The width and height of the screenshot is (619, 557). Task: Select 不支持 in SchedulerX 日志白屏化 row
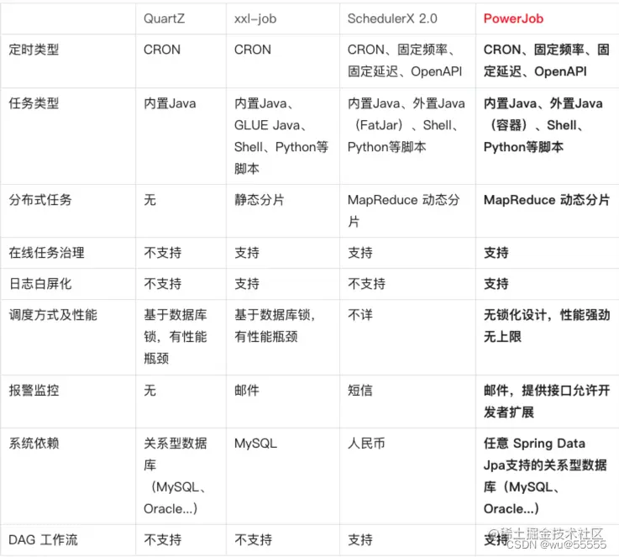pyautogui.click(x=366, y=283)
